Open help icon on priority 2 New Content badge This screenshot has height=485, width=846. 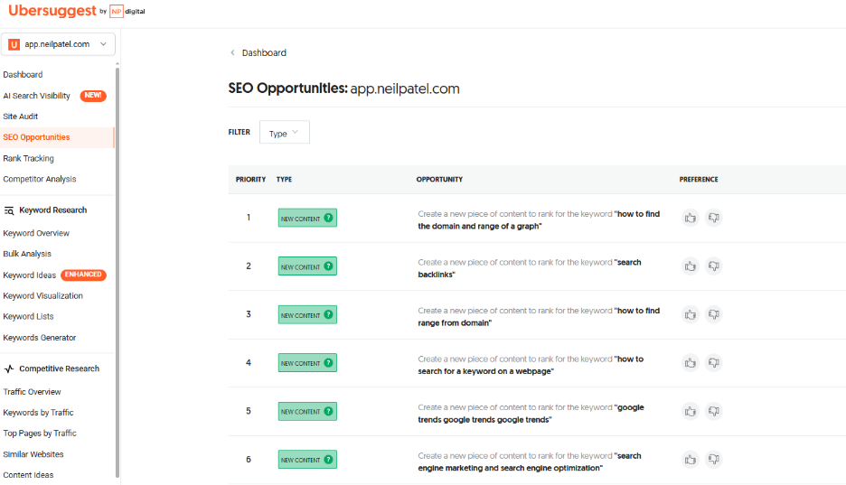pos(328,266)
